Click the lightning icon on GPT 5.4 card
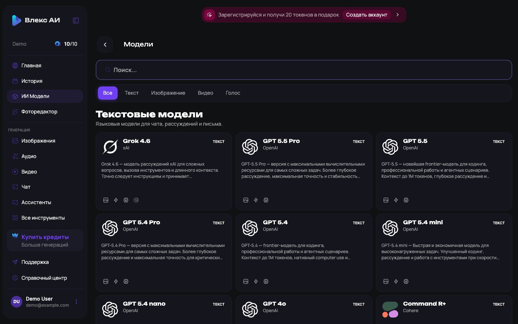This screenshot has width=518, height=324. pos(256,282)
